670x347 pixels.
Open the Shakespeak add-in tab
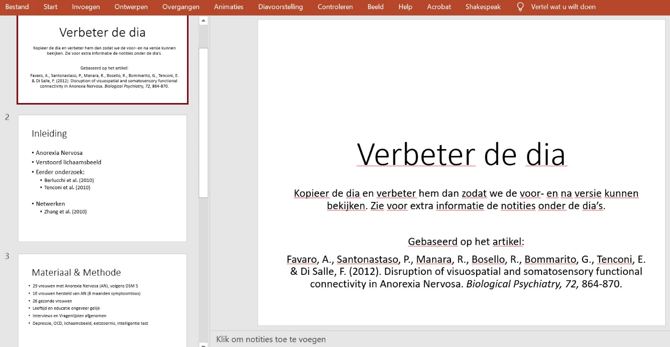(x=483, y=7)
